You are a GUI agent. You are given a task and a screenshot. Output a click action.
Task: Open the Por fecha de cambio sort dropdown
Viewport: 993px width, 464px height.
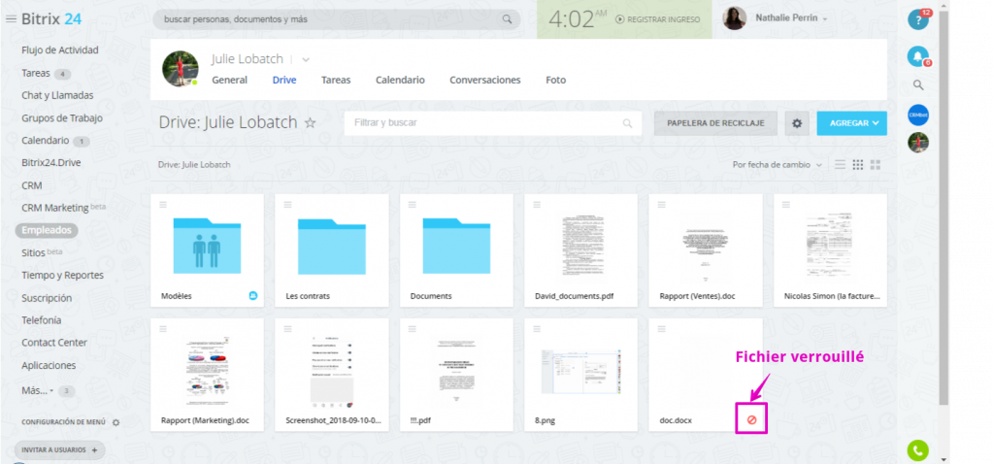(778, 165)
